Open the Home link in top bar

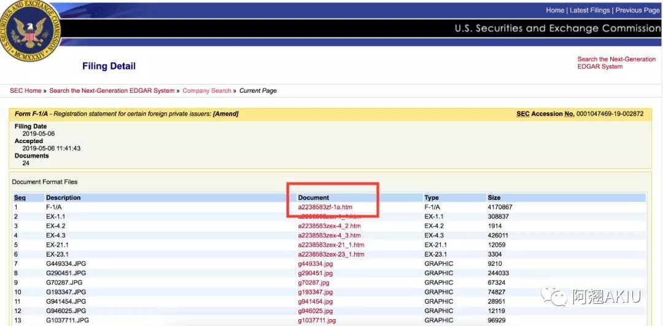pyautogui.click(x=555, y=10)
